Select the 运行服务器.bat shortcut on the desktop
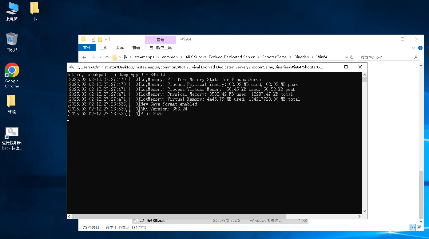The width and height of the screenshot is (429, 239). point(12,138)
